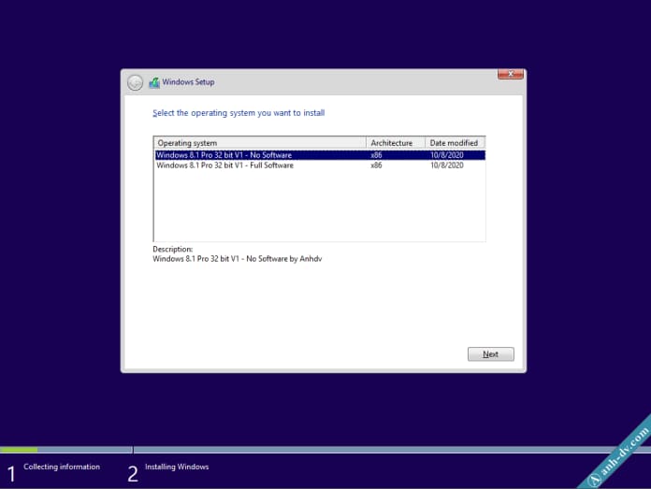This screenshot has width=651, height=489.
Task: Sort by the Date modified column header
Action: tap(455, 143)
